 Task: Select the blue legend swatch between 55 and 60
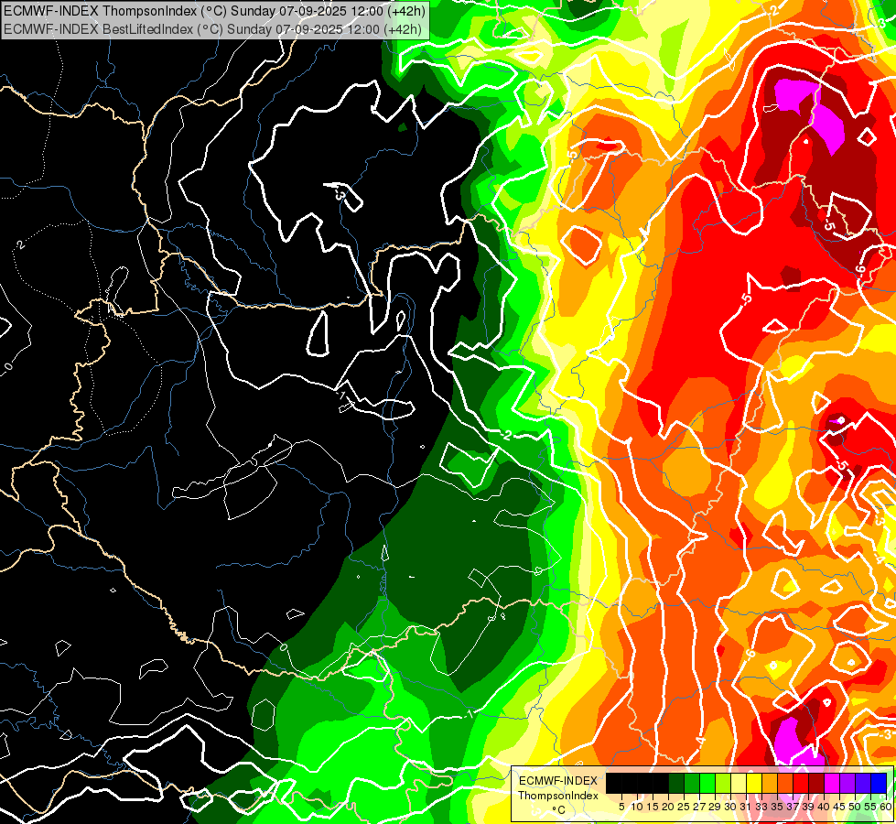click(x=879, y=783)
